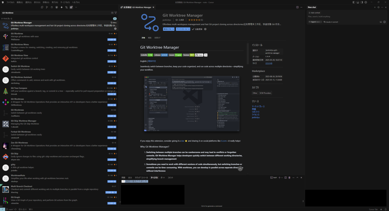The height and width of the screenshot is (211, 389).
Task: Open the terminal launch profile dropdown chevron
Action: point(282,177)
